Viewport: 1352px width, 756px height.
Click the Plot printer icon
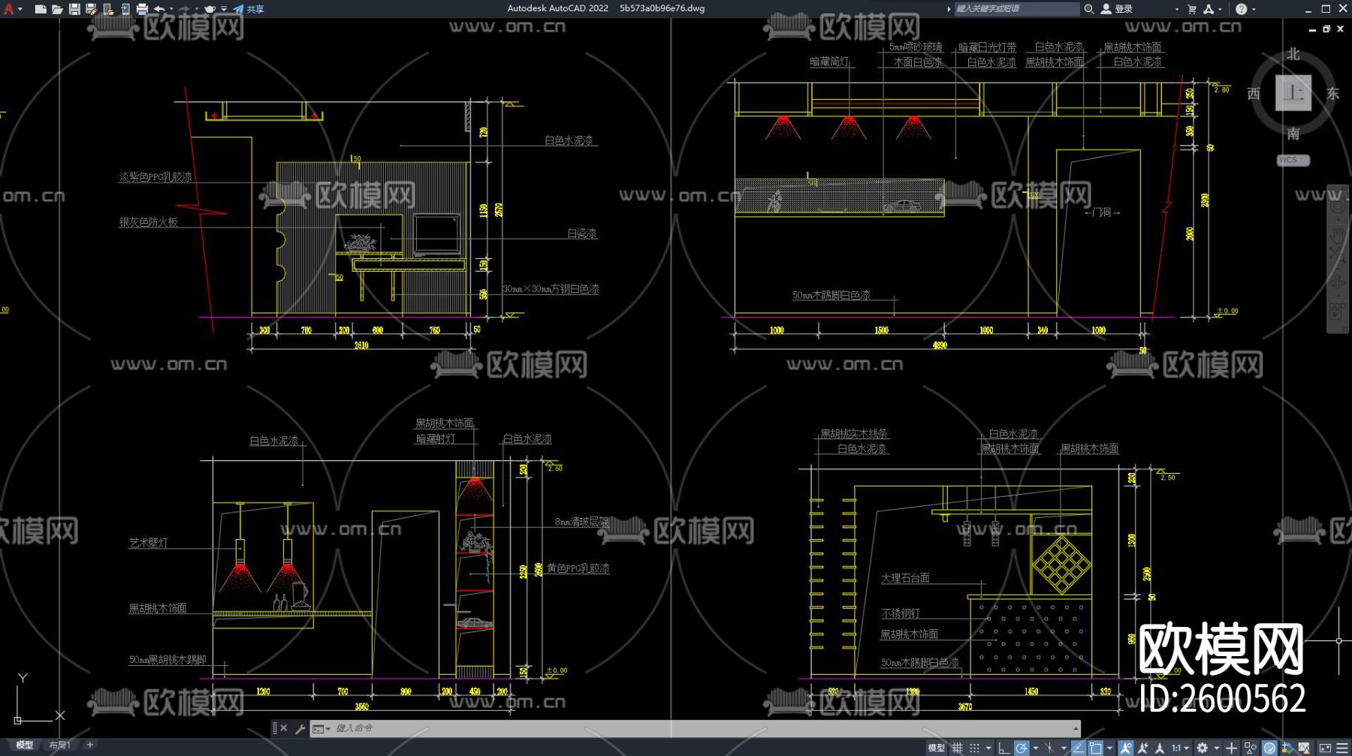(x=142, y=9)
